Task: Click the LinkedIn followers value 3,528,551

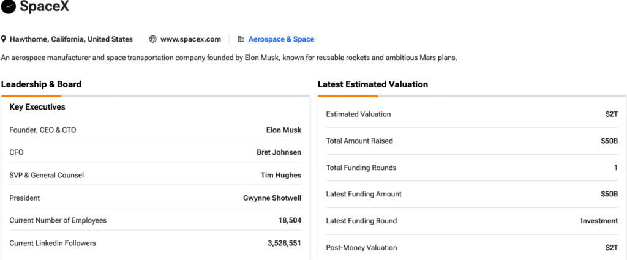Action: 284,243
